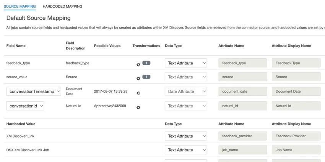Click transformations gear for Document Date row
Screen dimensions: 325x162
point(138,93)
